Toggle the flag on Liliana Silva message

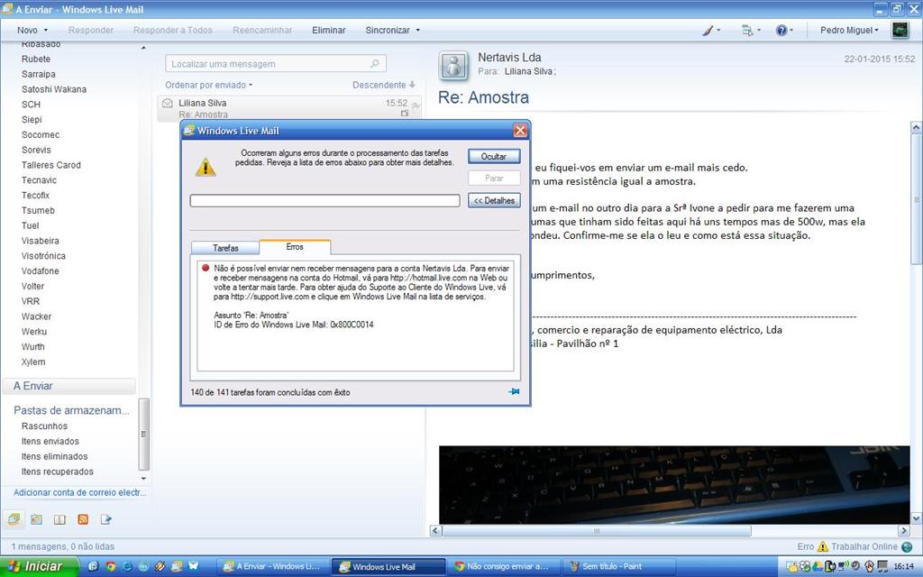coord(416,106)
